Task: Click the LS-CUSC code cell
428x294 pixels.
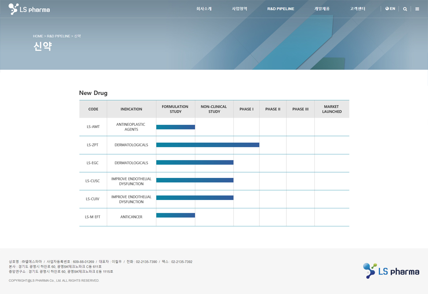Action: 93,181
